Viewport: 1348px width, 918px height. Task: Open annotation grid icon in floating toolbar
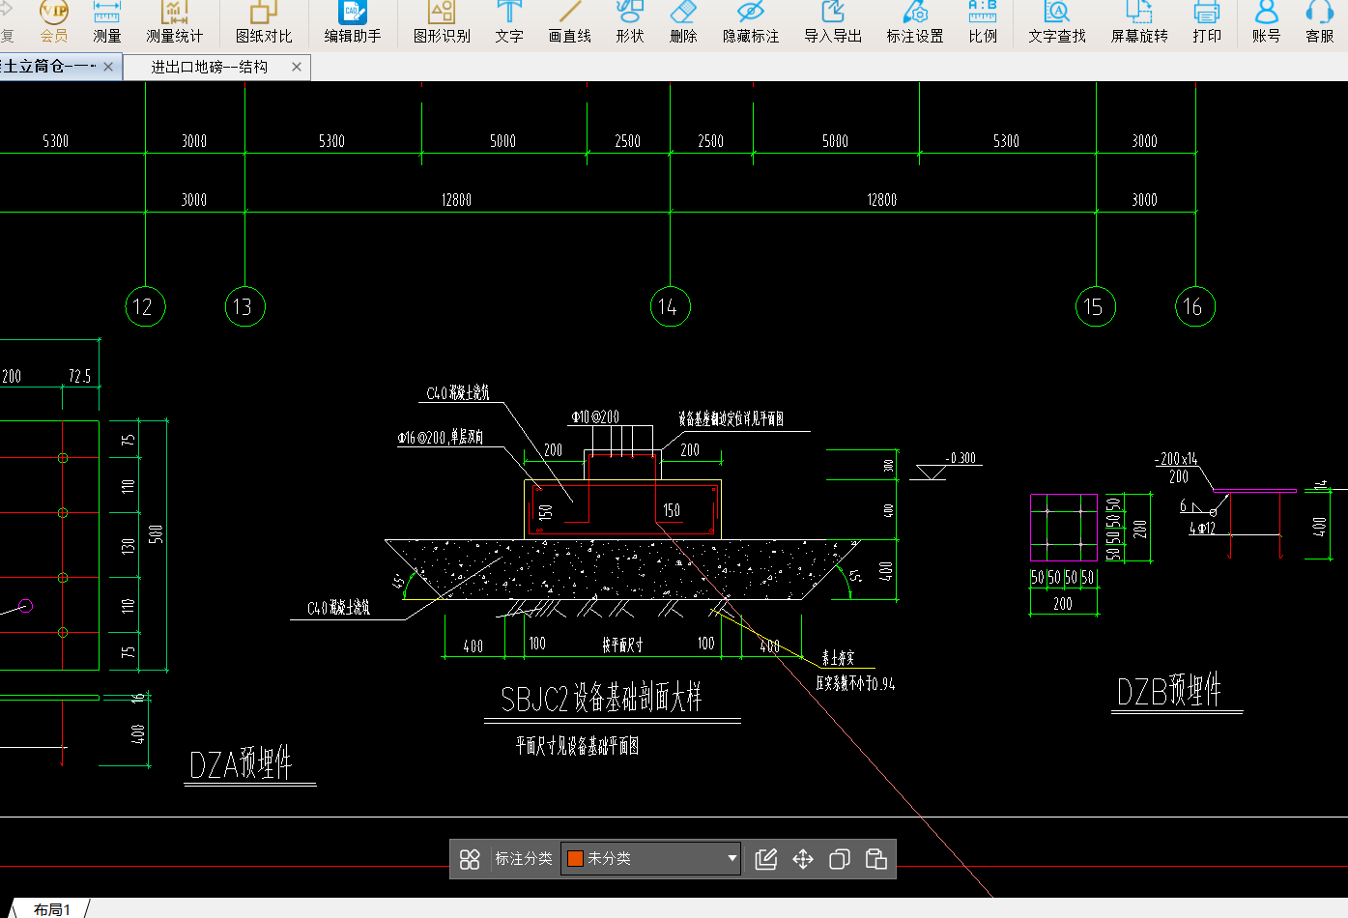(470, 859)
